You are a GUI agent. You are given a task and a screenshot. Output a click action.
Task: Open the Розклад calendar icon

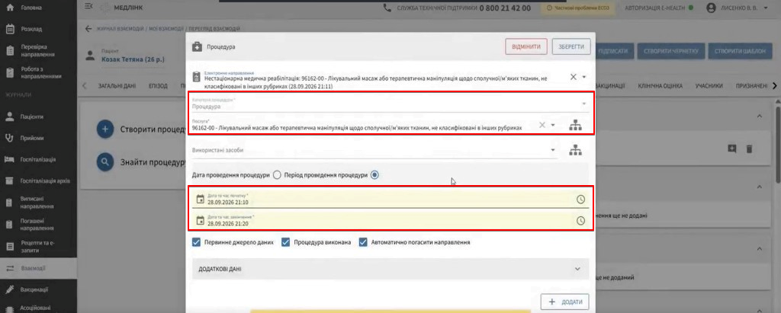coord(9,29)
